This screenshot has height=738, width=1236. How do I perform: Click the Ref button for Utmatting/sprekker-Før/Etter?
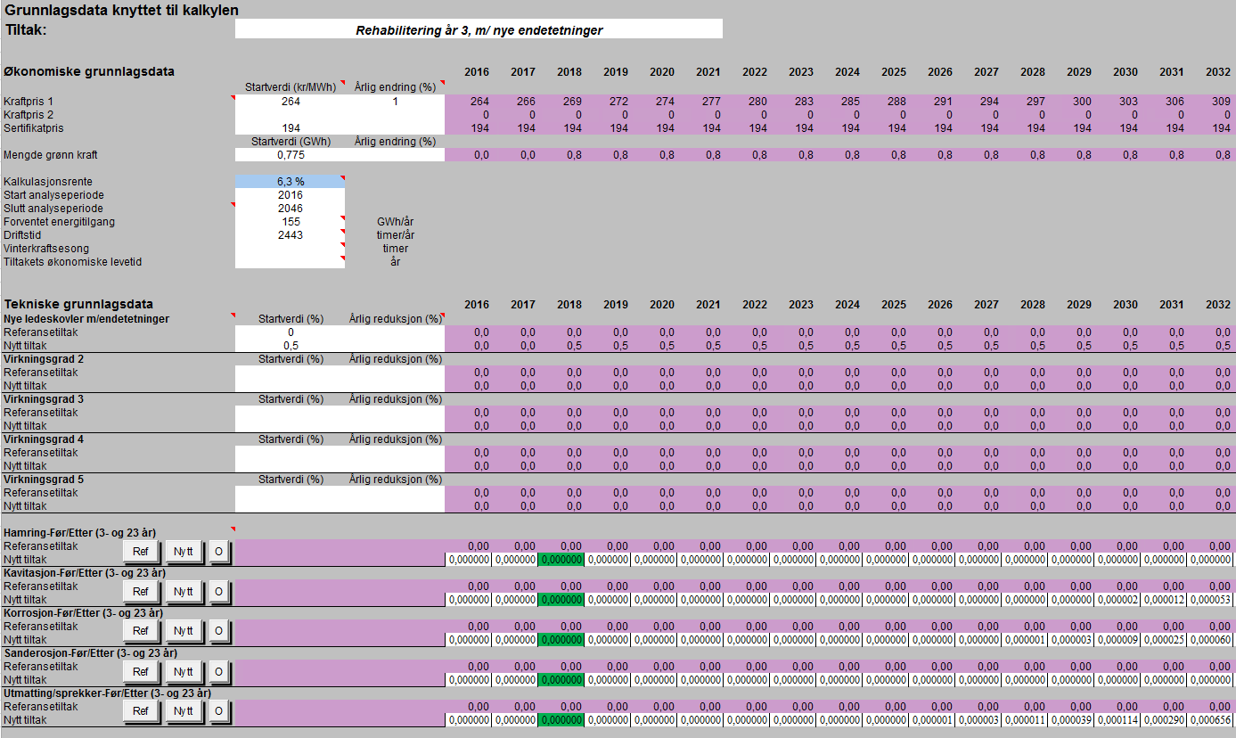(x=141, y=712)
